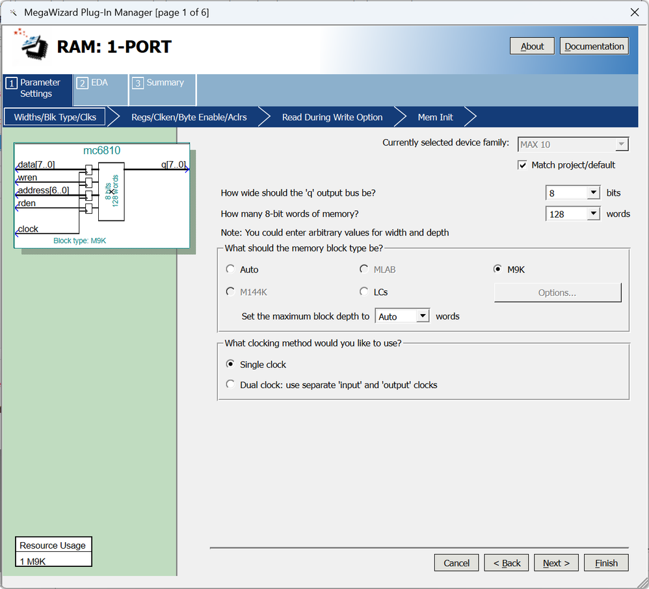The image size is (649, 589).
Task: Open the Summary tab
Action: coord(163,83)
